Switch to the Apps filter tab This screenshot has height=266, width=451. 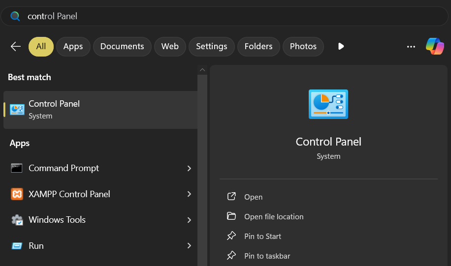pos(73,47)
